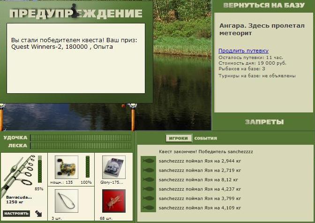
Task: Click the Ангара location title
Action: (262, 30)
